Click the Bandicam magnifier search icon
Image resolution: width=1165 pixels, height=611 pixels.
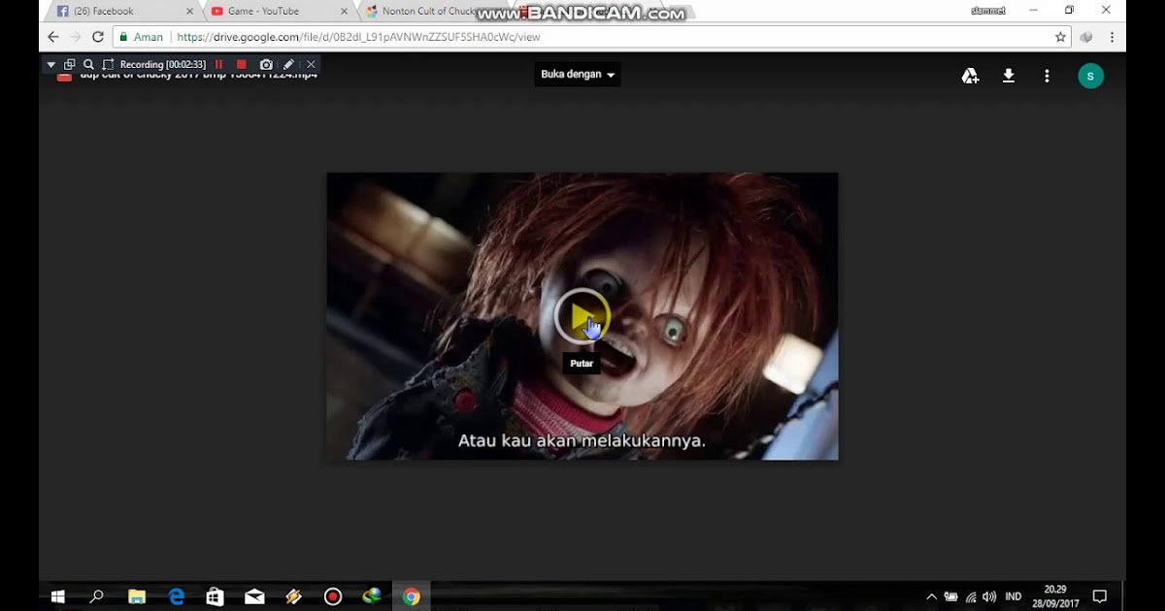coord(88,65)
